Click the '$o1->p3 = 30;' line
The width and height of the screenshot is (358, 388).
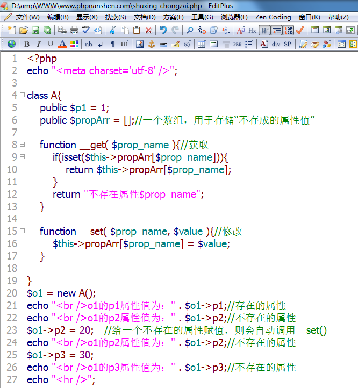click(x=60, y=355)
